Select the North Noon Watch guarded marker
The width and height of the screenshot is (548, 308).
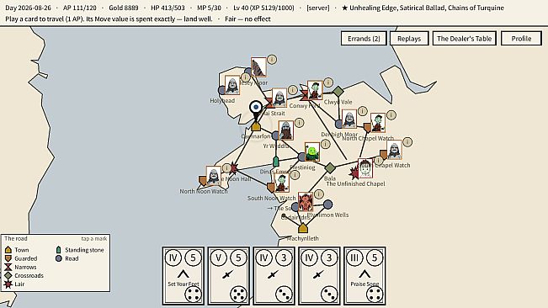pos(203,181)
